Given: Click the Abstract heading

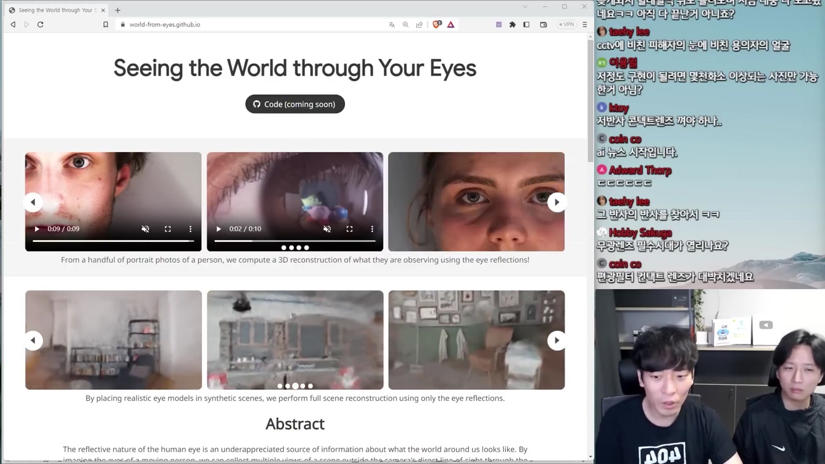Looking at the screenshot, I should [295, 424].
